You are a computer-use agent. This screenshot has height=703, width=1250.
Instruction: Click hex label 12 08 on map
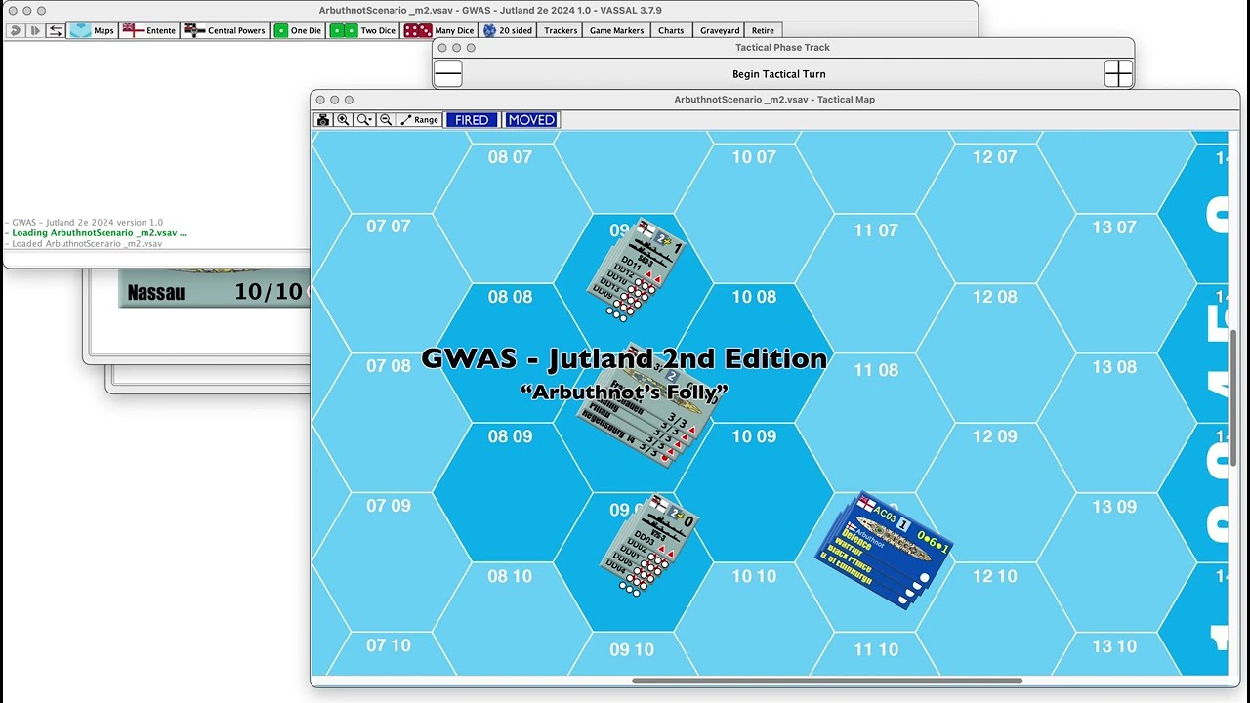point(994,297)
